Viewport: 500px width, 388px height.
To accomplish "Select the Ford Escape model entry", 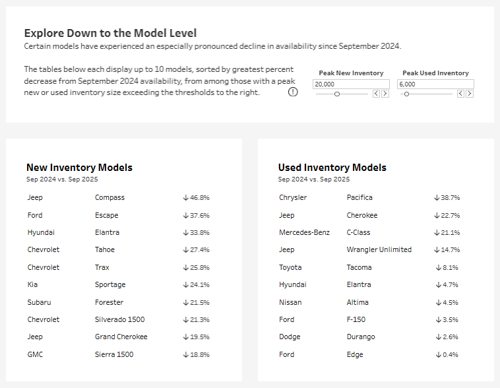I will [x=106, y=215].
